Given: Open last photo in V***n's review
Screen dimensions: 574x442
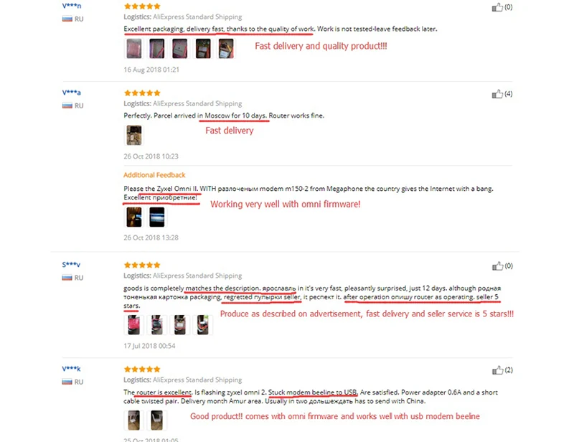Looking at the screenshot, I should tap(225, 48).
